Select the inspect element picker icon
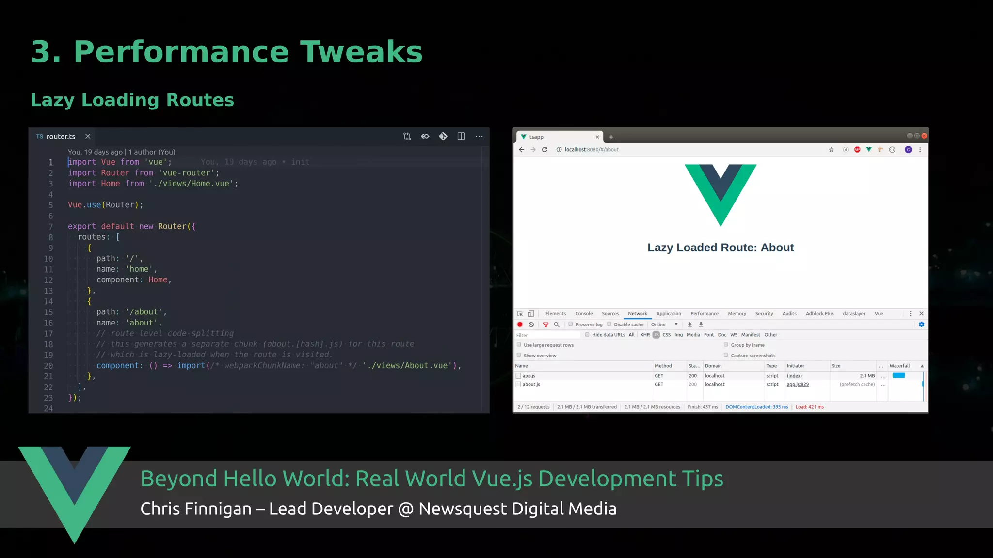 [x=520, y=314]
